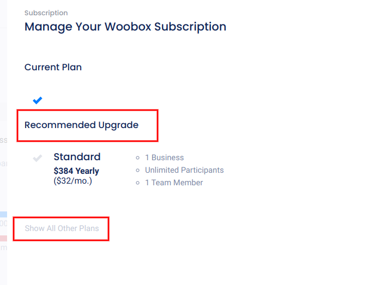Click the light red bar at left edge
392x285 pixels.
click(3, 238)
